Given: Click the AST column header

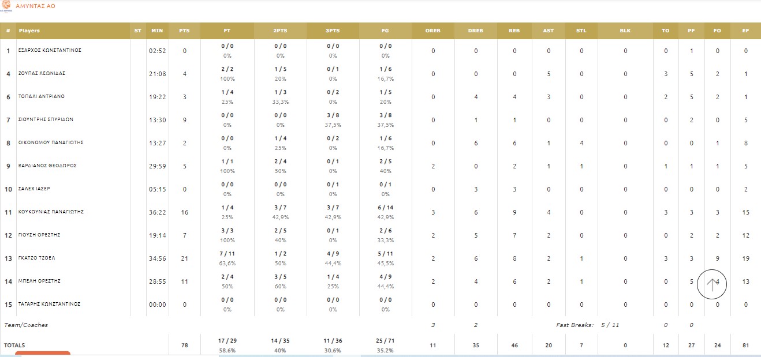Looking at the screenshot, I should point(548,31).
